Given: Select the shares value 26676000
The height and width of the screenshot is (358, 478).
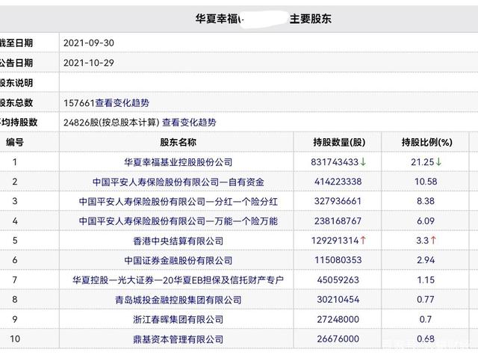Looking at the screenshot, I should click(x=338, y=339).
